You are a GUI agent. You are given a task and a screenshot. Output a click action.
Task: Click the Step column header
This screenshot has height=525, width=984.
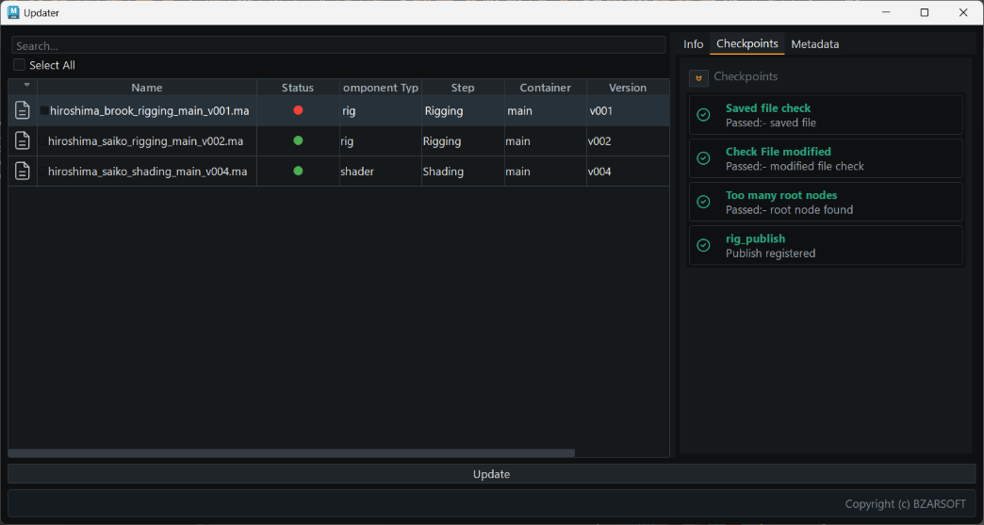[x=463, y=88]
